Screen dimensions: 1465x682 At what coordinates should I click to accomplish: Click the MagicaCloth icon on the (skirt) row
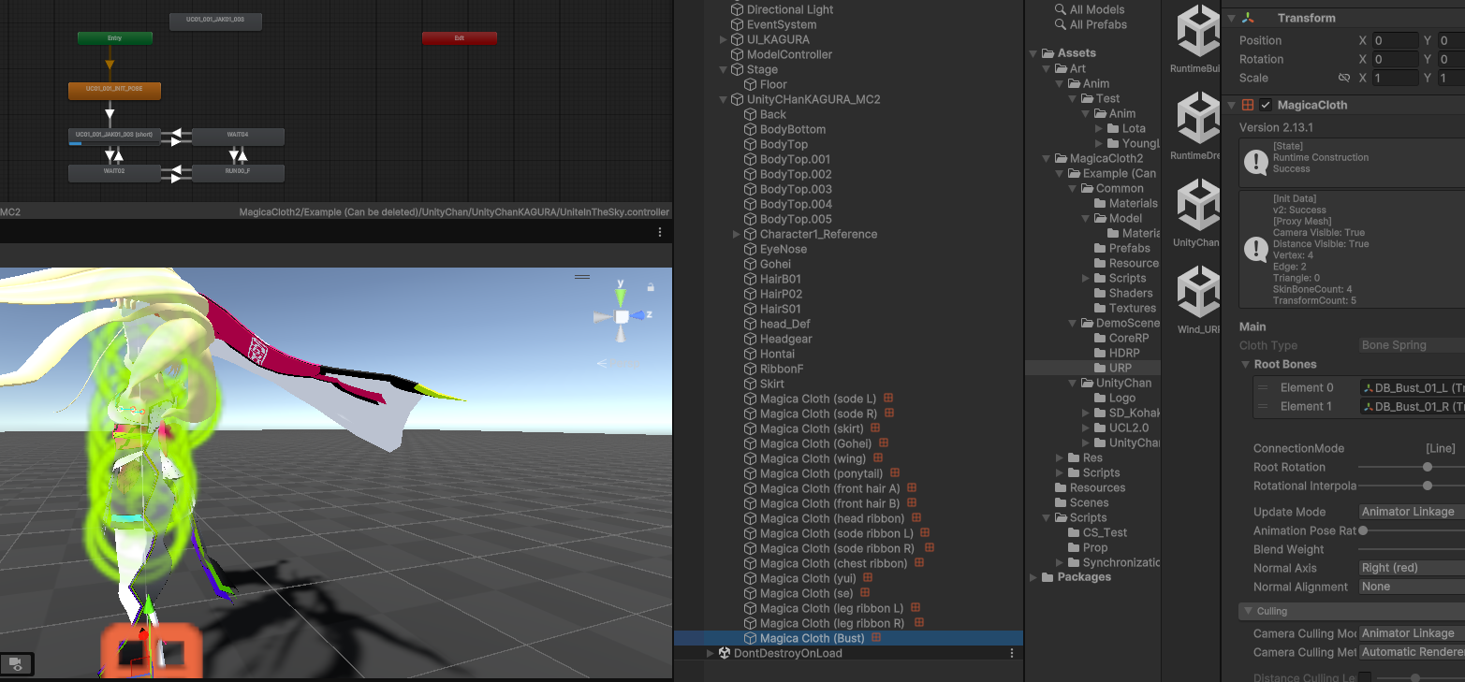(875, 428)
